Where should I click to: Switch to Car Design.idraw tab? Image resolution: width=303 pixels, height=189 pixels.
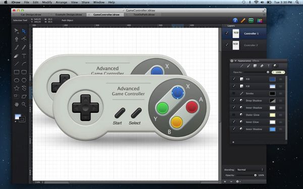coord(31,15)
